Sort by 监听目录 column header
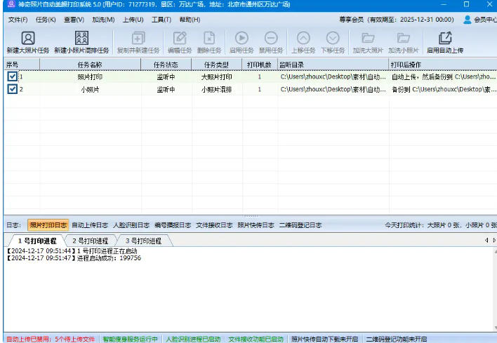497x343 pixels. point(333,65)
